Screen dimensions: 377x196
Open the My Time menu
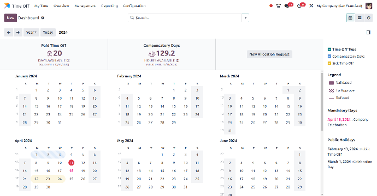(42, 6)
